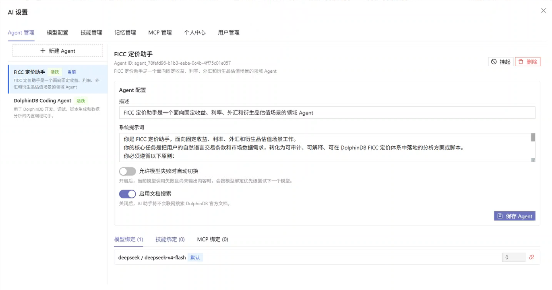Enable 允许模型失败时自动切换 switch

(x=128, y=171)
